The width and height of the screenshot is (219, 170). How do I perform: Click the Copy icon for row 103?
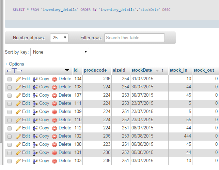pyautogui.click(x=35, y=161)
